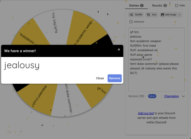Expand the changelog chevron

point(183,96)
